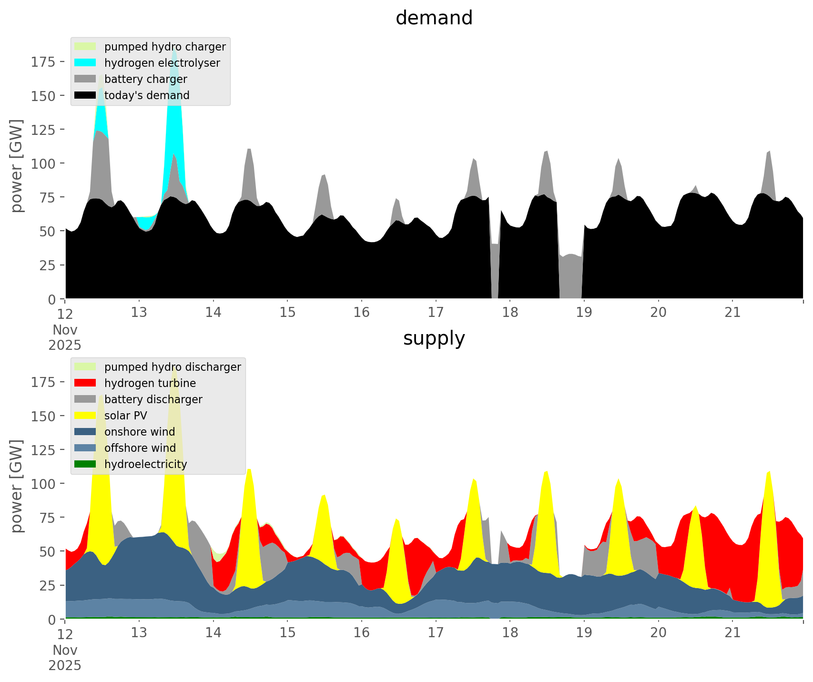Viewport: 813px width, 682px height.
Task: Select the green hydroelectricity legend swatch
Action: (85, 464)
